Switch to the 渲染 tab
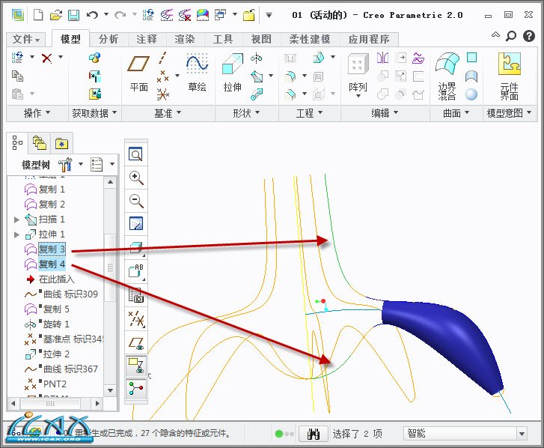 185,39
